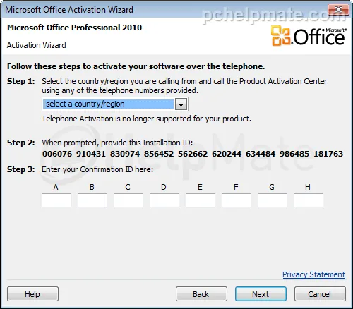353x309 pixels.
Task: Go to previous step with Back
Action: coord(201,294)
